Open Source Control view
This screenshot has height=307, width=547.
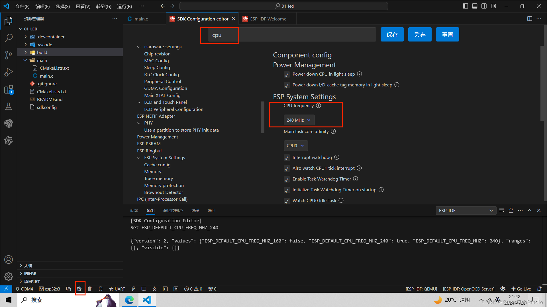click(x=9, y=55)
